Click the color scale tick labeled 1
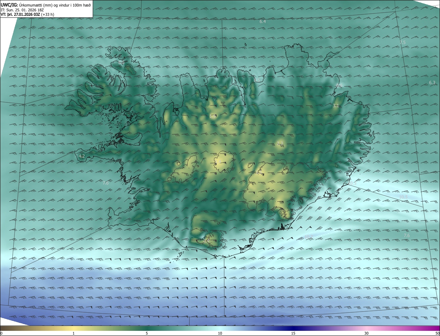440x336 pixels. [x=74, y=333]
